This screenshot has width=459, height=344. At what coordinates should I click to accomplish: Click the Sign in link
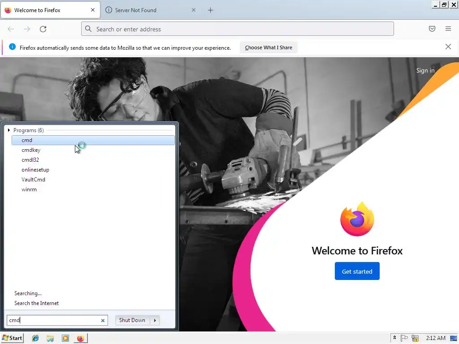click(x=425, y=70)
